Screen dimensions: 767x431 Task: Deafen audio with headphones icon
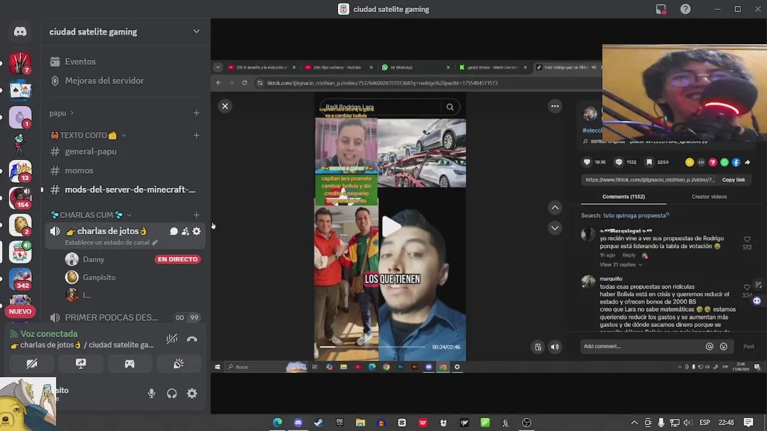(x=172, y=393)
